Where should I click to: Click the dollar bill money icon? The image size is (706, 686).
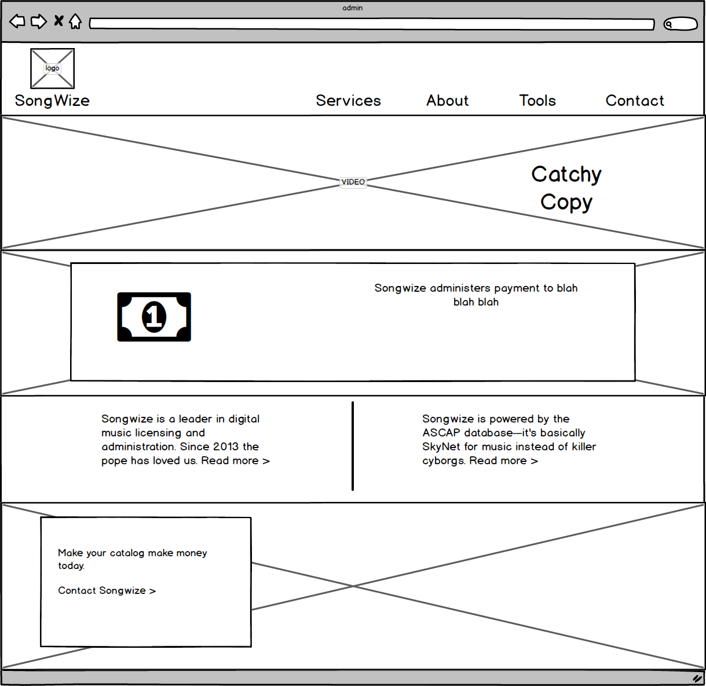click(154, 317)
